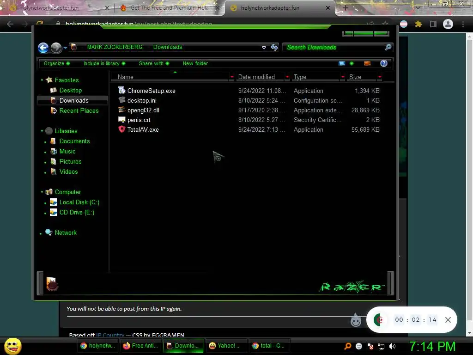Select ChromeSetup.exe file
Image resolution: width=473 pixels, height=355 pixels.
coord(151,91)
